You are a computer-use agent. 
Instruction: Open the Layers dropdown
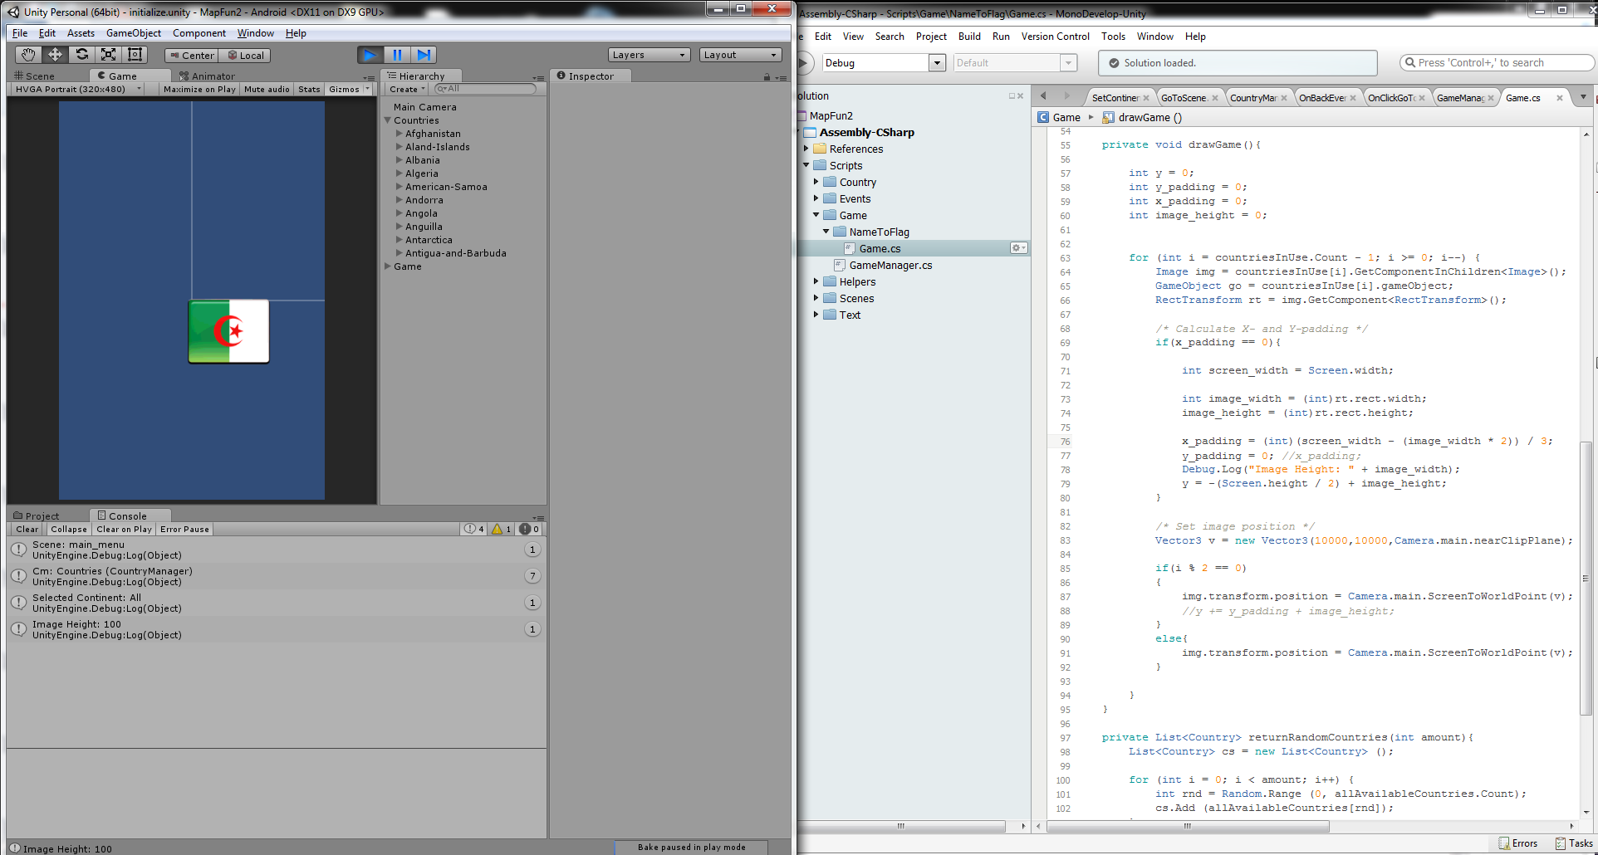(649, 55)
